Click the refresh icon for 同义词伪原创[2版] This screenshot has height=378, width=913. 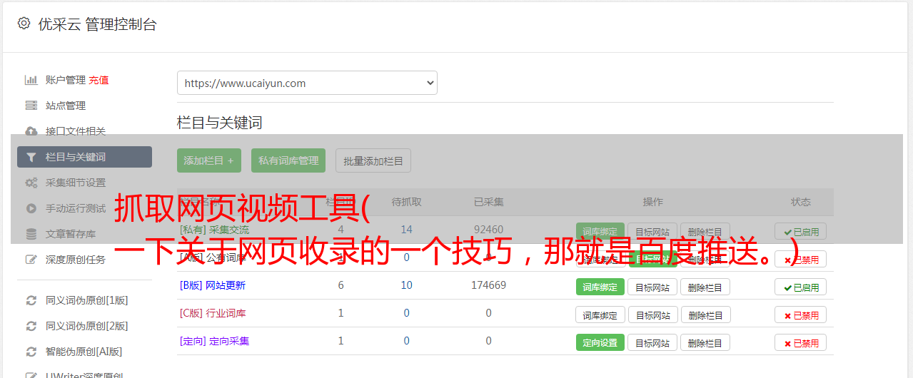31,326
